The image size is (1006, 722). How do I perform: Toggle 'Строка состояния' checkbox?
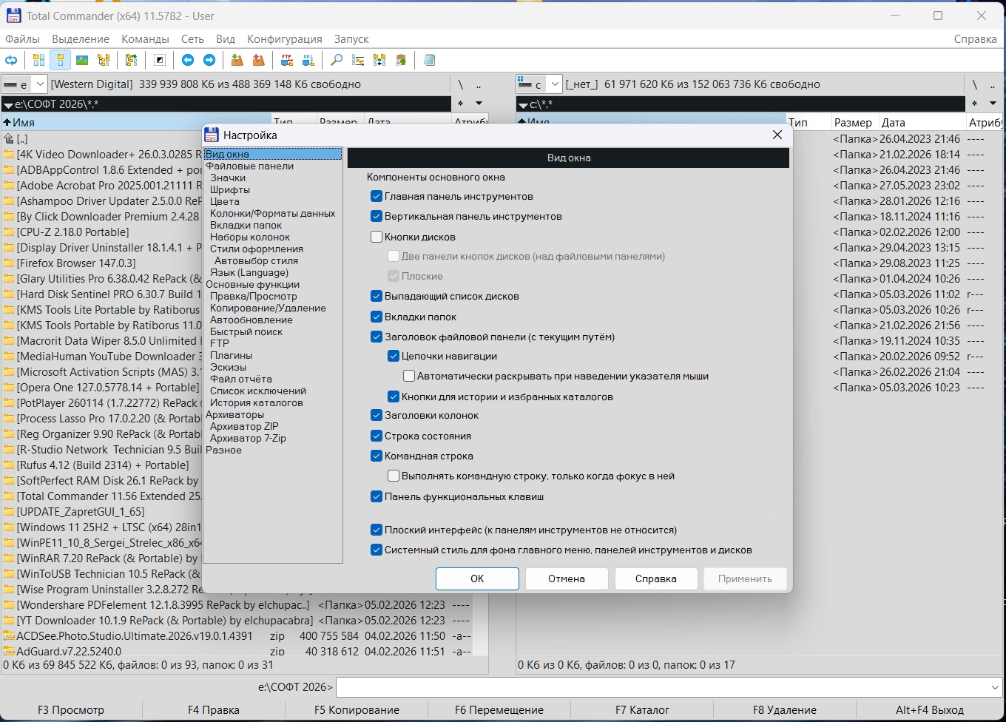[377, 436]
